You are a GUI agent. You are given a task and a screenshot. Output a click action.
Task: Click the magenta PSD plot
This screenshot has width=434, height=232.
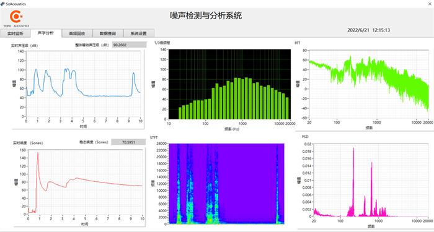click(x=371, y=180)
